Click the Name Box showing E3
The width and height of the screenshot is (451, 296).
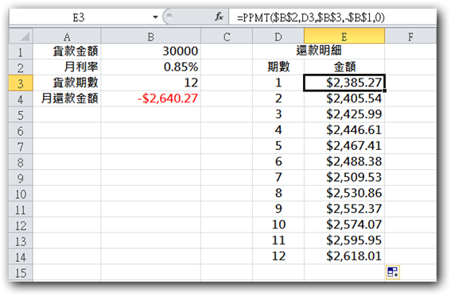pos(79,17)
